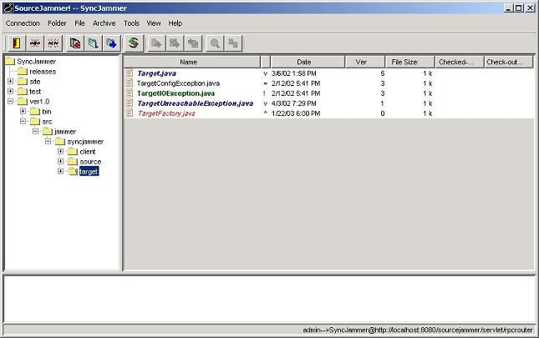Sort by the Date column header

pyautogui.click(x=308, y=62)
